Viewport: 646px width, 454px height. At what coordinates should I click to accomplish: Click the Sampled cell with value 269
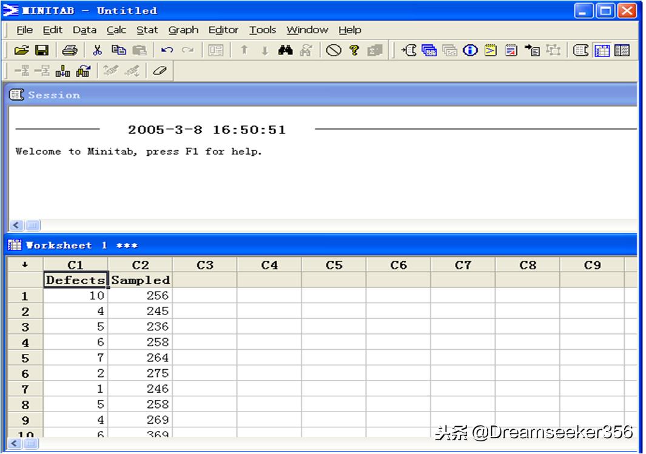(140, 420)
